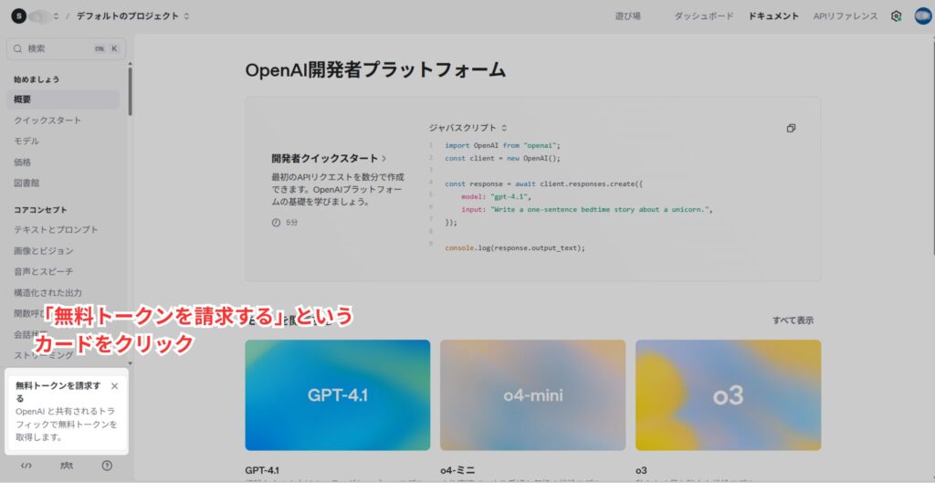Click the sidebar scroll-down arrow

(130, 362)
